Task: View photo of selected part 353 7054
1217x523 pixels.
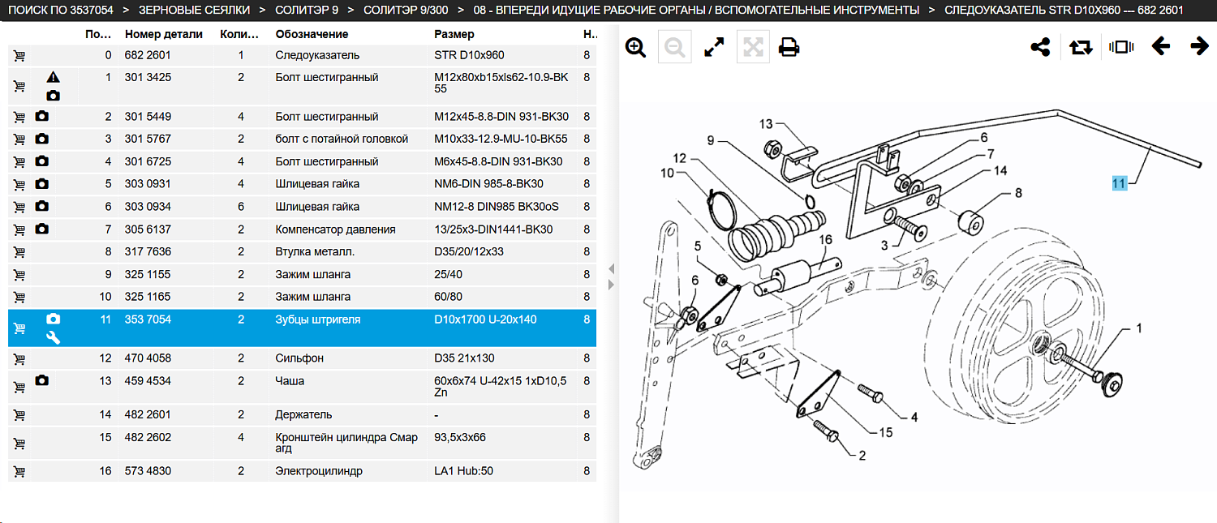Action: (x=53, y=319)
